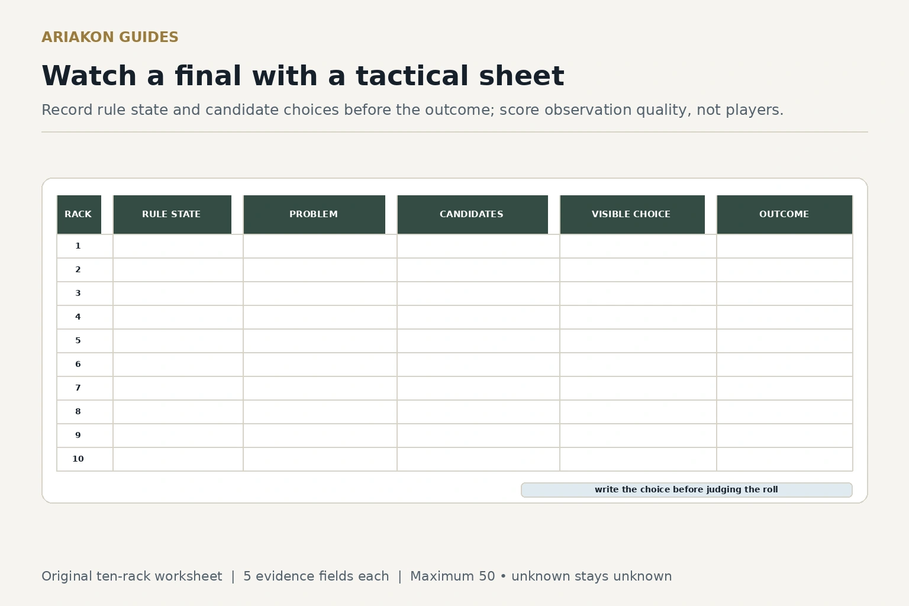Select rack number 1 cell
Image resolution: width=909 pixels, height=606 pixels.
(85, 246)
